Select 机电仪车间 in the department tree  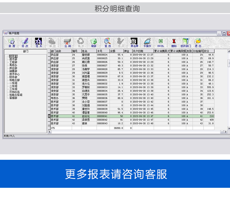pos(16,95)
